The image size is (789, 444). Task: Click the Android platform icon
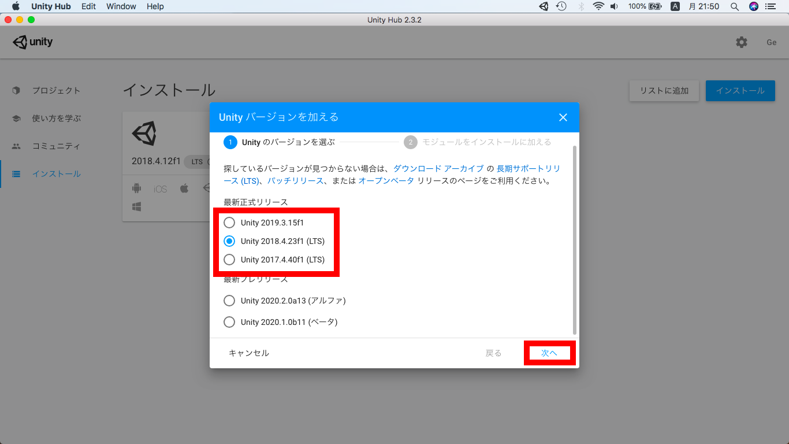click(136, 188)
